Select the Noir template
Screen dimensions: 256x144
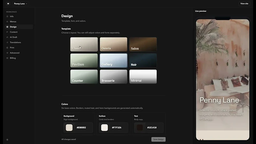coord(143,60)
